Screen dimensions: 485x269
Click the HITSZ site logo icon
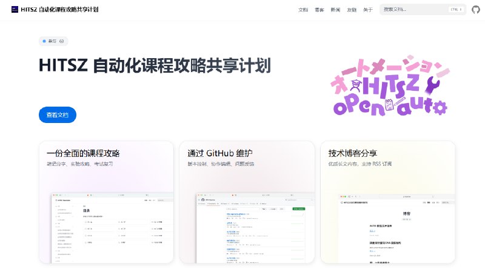15,10
